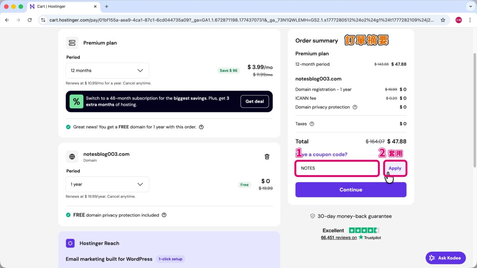Click the Hostinger Reach icon
This screenshot has height=268, width=477.
pos(70,243)
